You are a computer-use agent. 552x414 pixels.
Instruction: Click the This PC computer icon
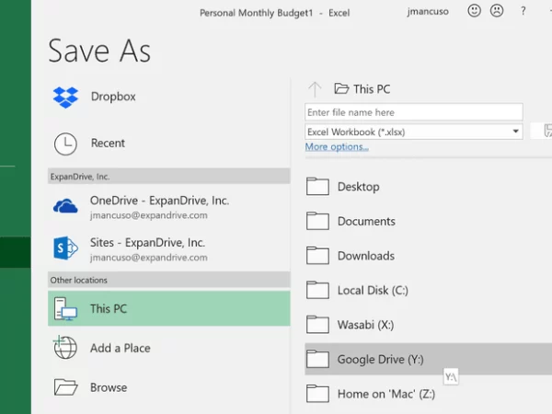[x=65, y=309]
